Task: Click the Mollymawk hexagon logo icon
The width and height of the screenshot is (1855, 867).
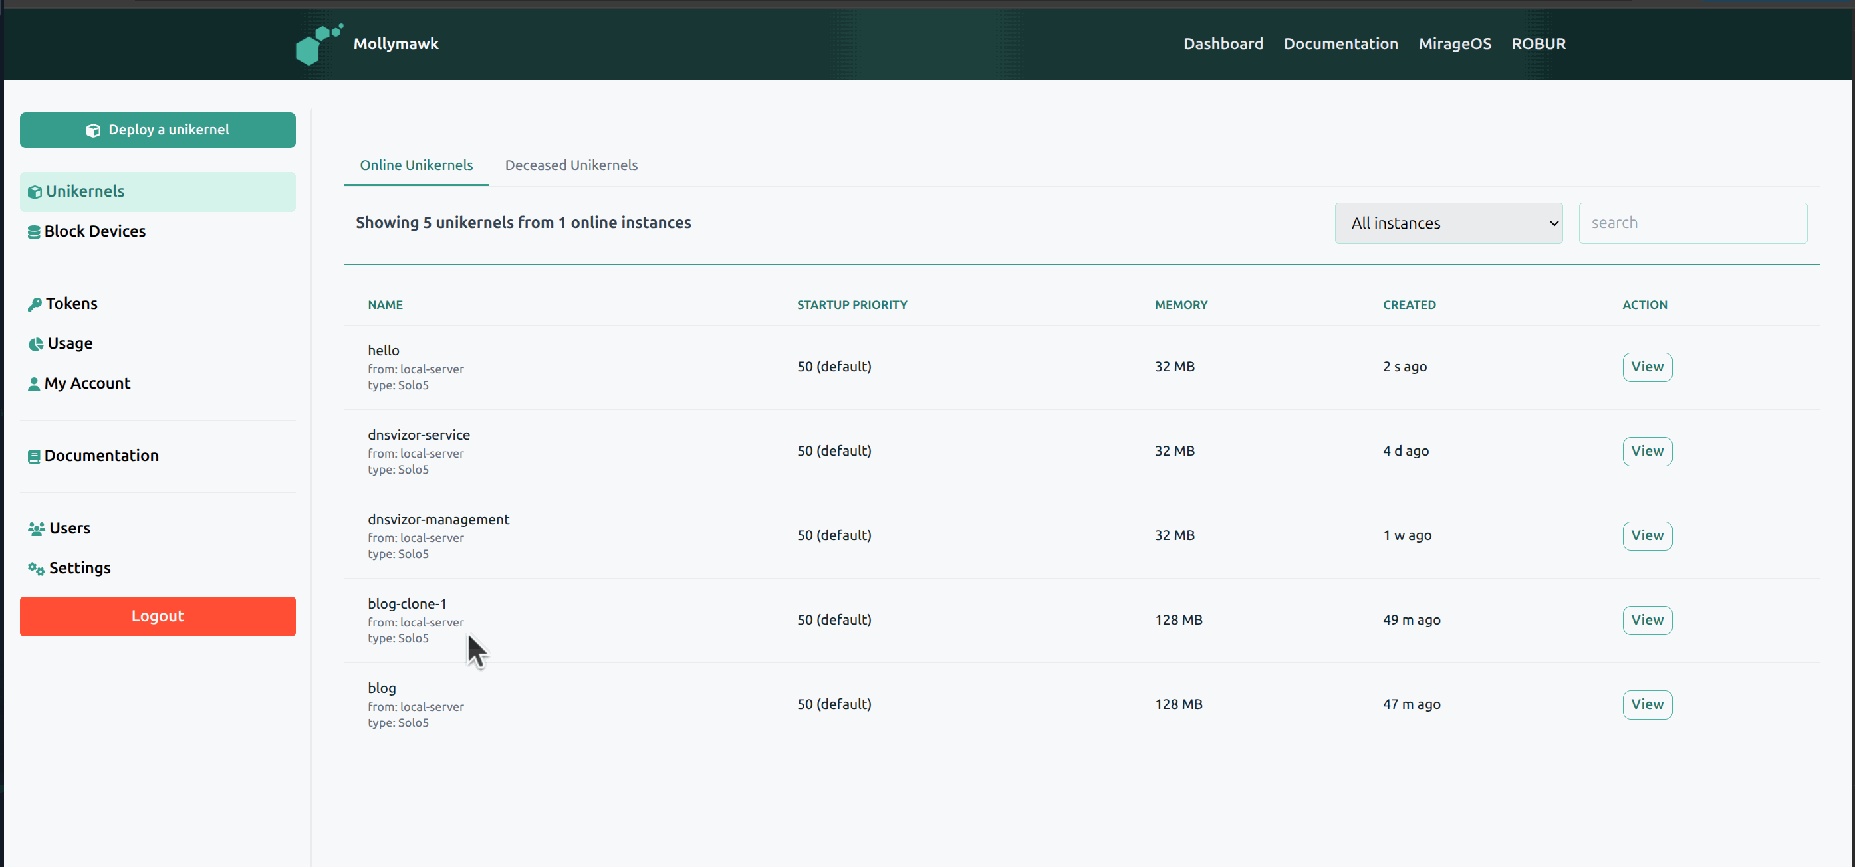Action: tap(319, 44)
